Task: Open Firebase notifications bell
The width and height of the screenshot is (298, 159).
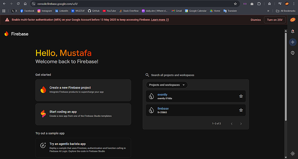Action: (293, 31)
